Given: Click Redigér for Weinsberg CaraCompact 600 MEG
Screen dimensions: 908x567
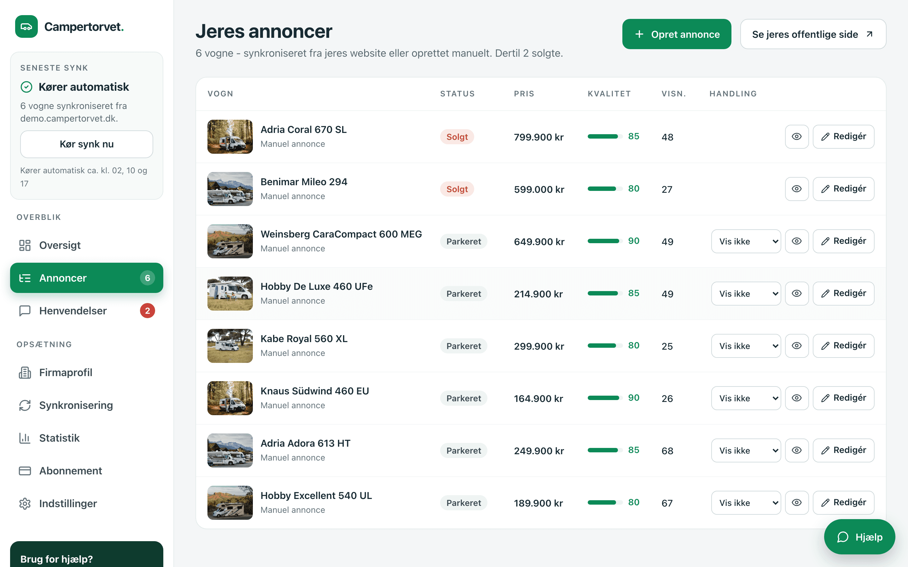Looking at the screenshot, I should (x=843, y=241).
